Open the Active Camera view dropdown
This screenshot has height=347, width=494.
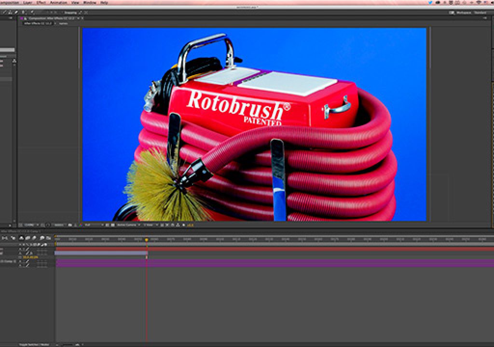pyautogui.click(x=129, y=225)
